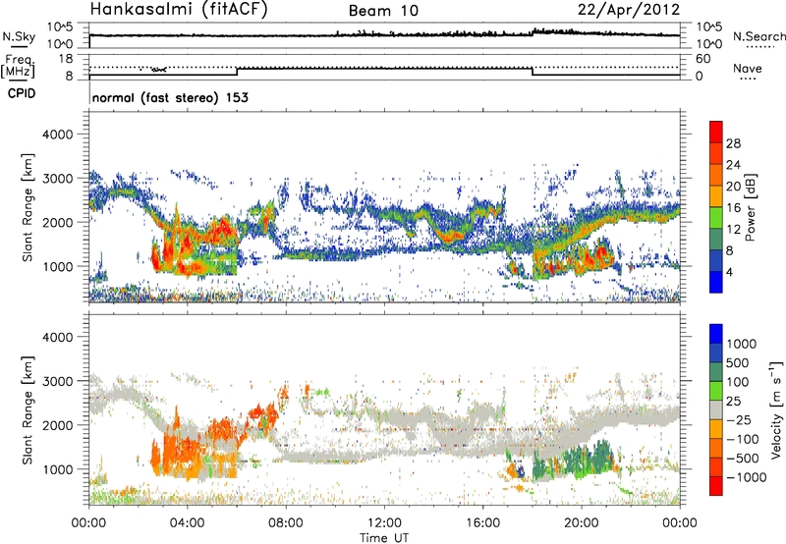Click Velocity color bar red bottom segment
Viewport: 786px width, 544px height.
(716, 486)
